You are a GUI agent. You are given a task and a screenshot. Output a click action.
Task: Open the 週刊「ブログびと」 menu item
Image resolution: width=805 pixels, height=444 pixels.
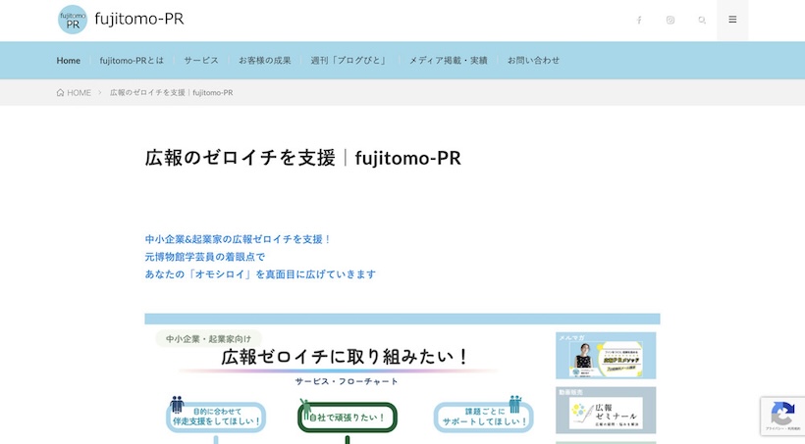[x=349, y=61]
